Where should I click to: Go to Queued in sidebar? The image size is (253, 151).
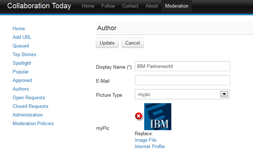tap(21, 46)
